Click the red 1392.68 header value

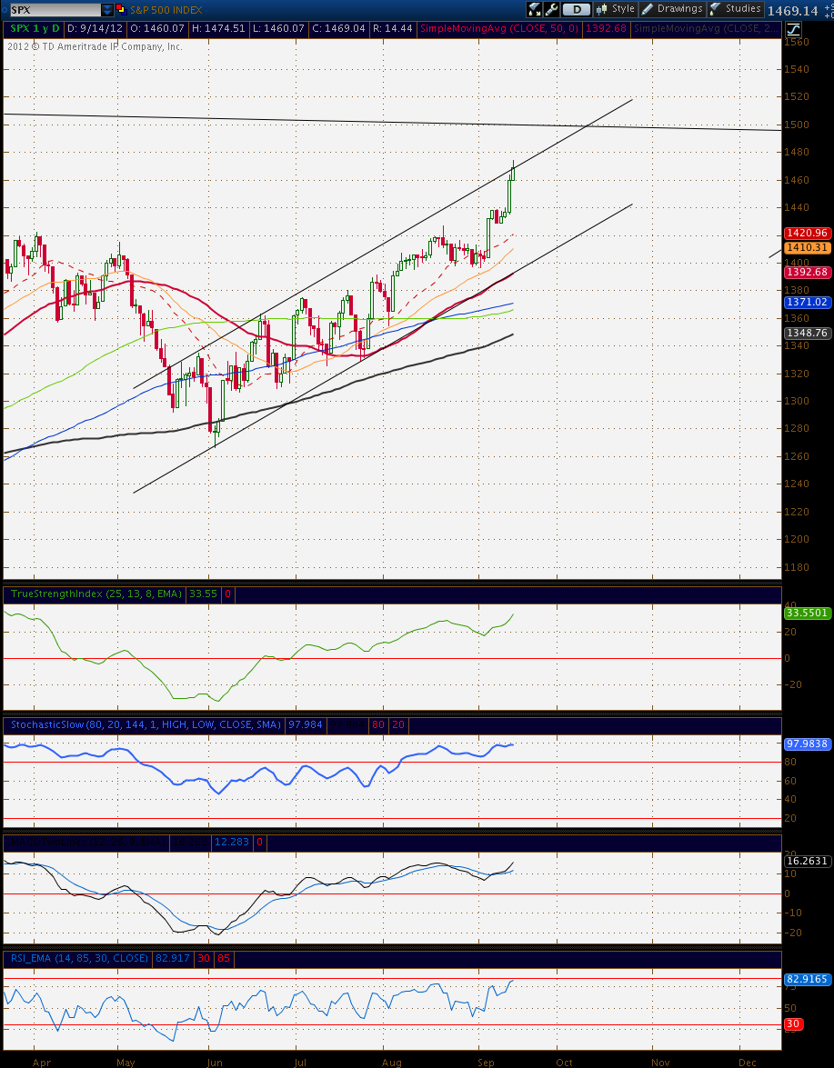click(x=605, y=28)
